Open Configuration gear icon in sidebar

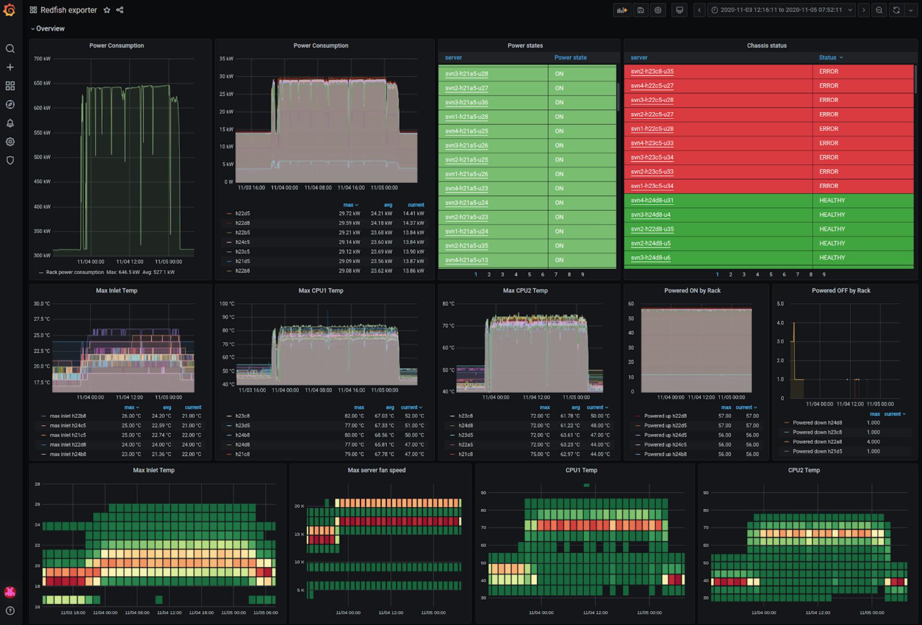[x=10, y=141]
